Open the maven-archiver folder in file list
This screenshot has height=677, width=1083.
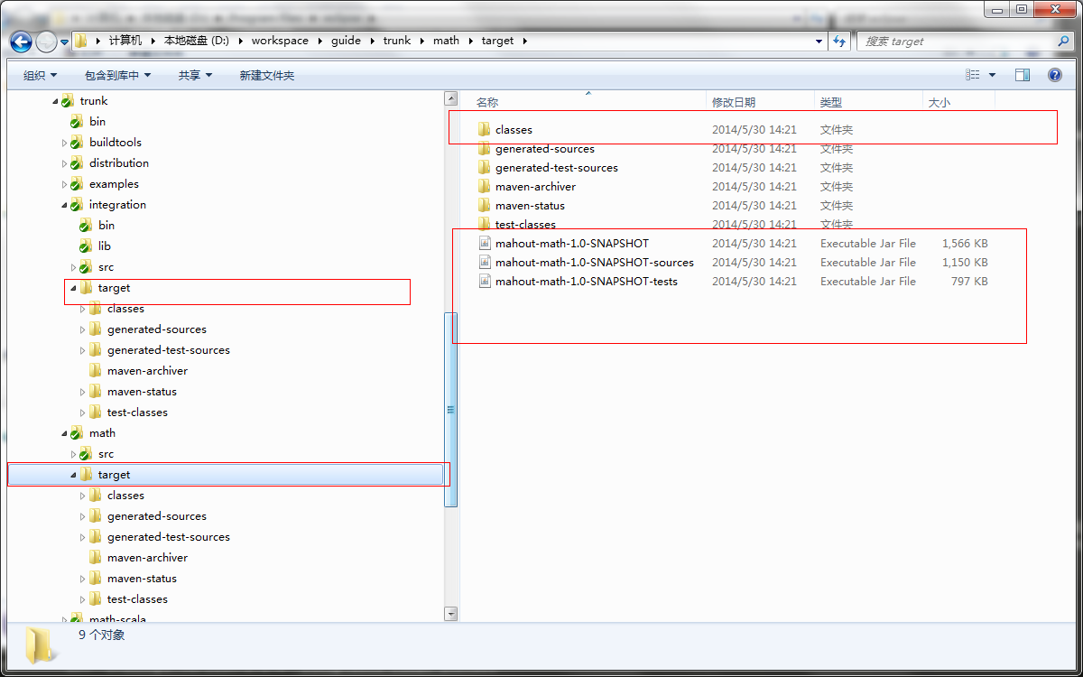[x=534, y=187]
